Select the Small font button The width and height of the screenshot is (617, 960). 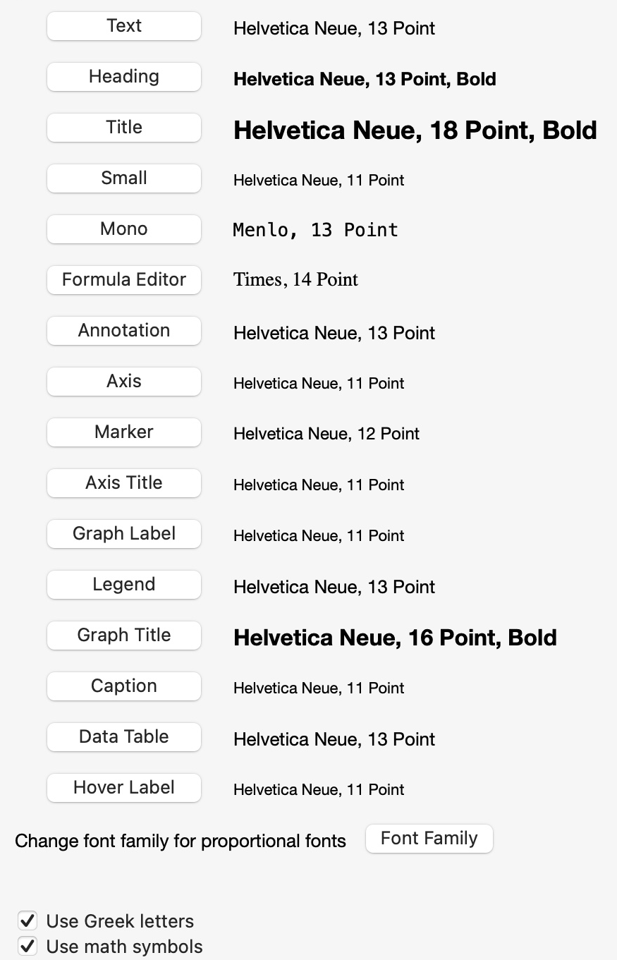click(x=124, y=178)
